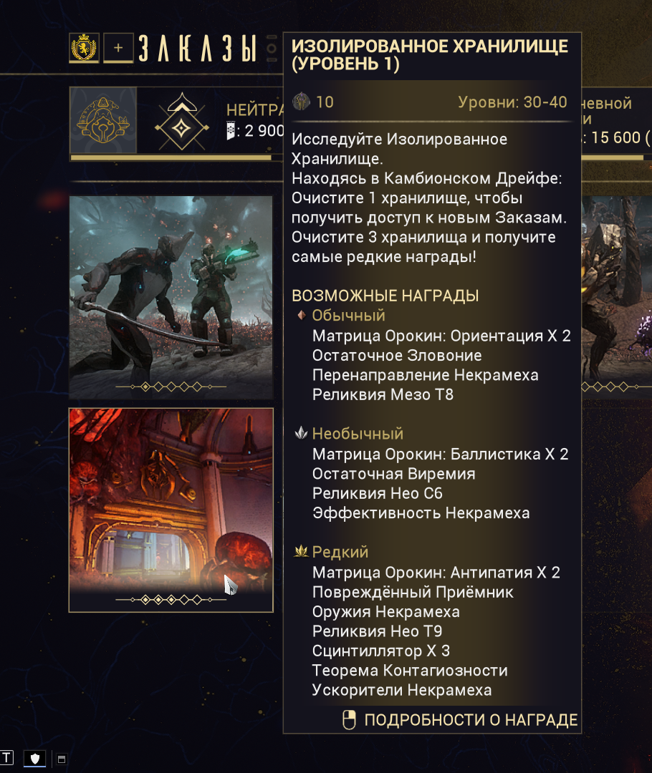Open the Entrati syndicate emblem
This screenshot has width=652, height=773.
coord(103,120)
